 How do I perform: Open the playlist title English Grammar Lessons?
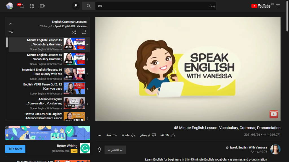69,22
